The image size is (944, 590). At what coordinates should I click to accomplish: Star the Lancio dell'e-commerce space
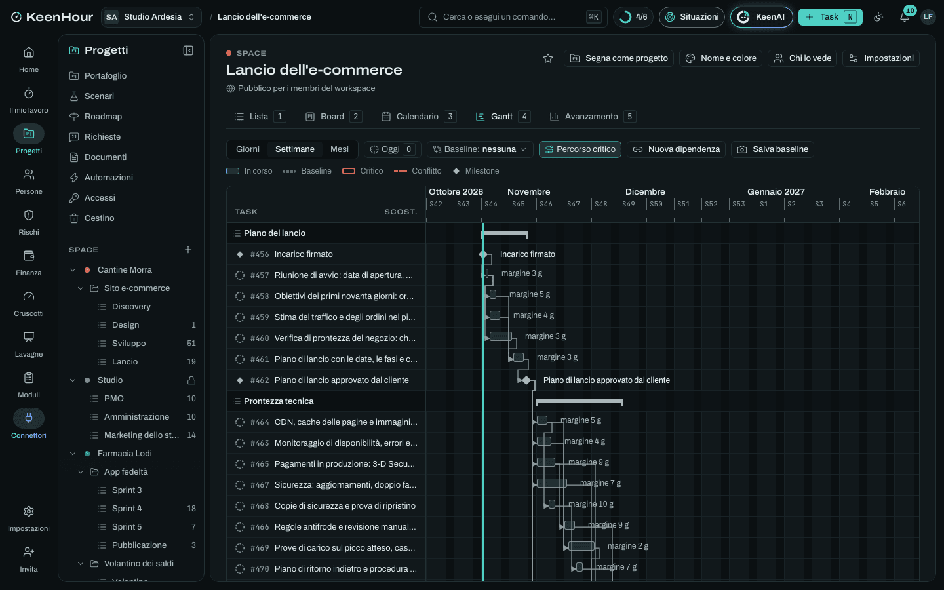[x=548, y=58]
